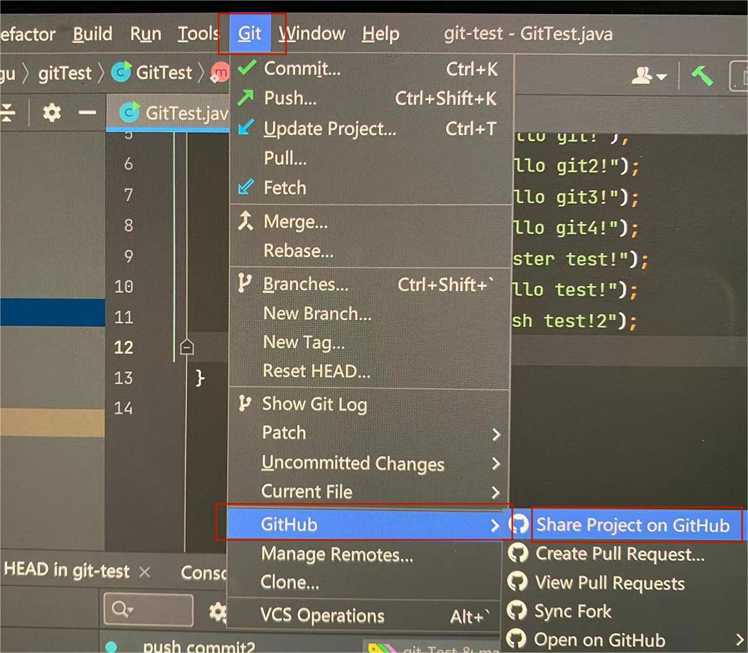
Task: Open the Git menu in the menu bar
Action: pyautogui.click(x=250, y=34)
